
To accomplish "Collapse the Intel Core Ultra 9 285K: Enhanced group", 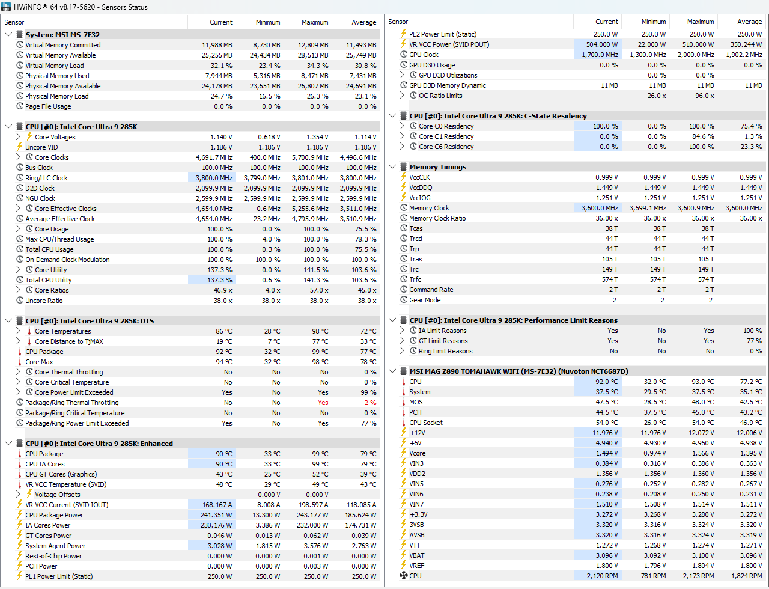I will click(x=8, y=444).
